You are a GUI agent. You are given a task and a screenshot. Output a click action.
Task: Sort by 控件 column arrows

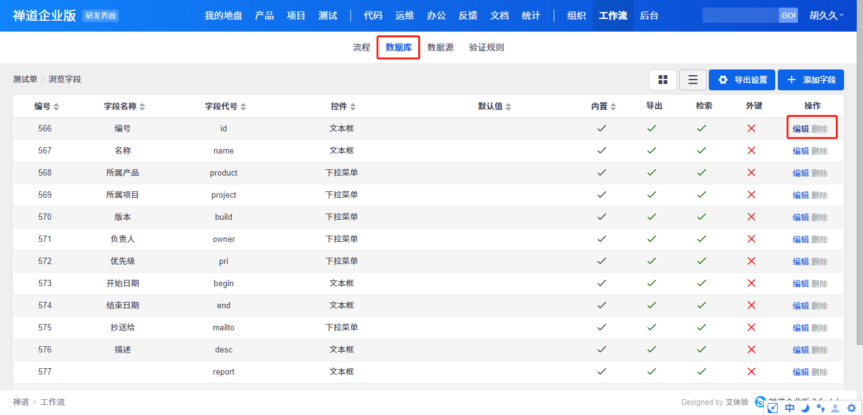click(x=353, y=107)
